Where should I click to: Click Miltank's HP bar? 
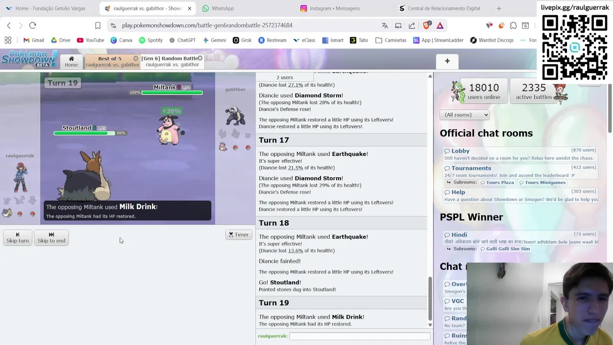[172, 92]
